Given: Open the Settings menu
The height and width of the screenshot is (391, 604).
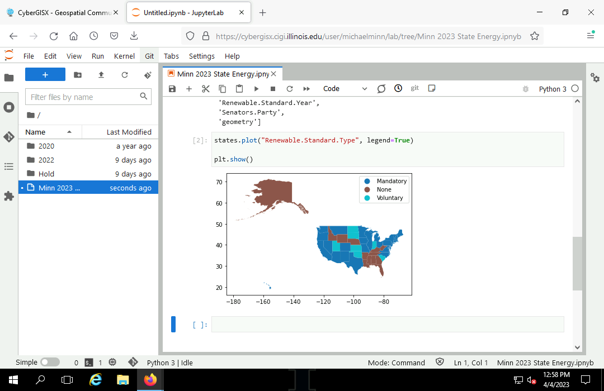Looking at the screenshot, I should (201, 56).
